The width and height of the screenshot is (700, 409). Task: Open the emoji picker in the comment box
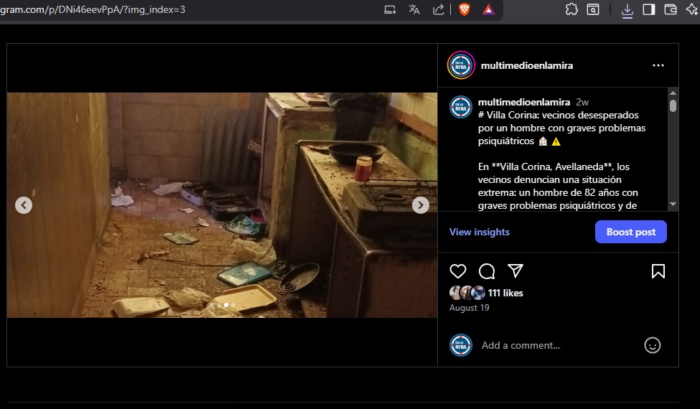(x=652, y=345)
